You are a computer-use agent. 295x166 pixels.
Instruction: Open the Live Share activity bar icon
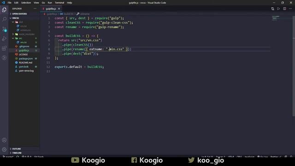point(4,58)
